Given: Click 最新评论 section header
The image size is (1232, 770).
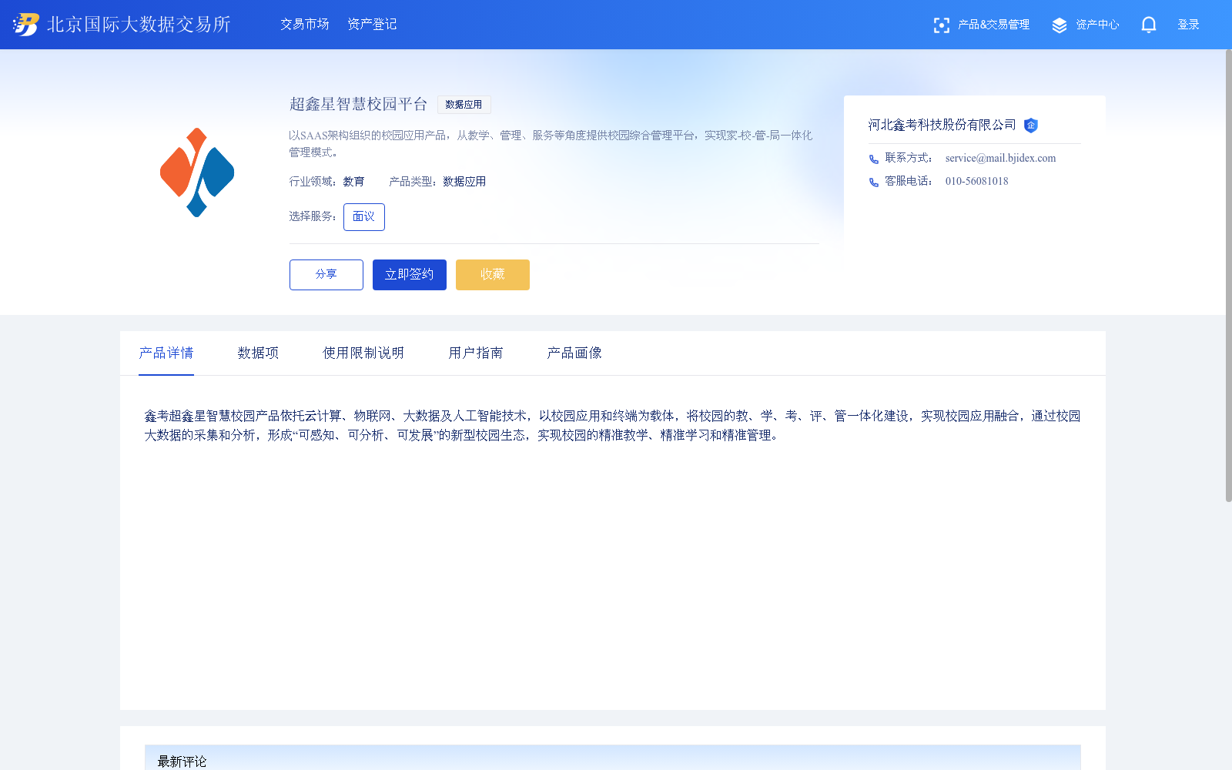Looking at the screenshot, I should 182,761.
